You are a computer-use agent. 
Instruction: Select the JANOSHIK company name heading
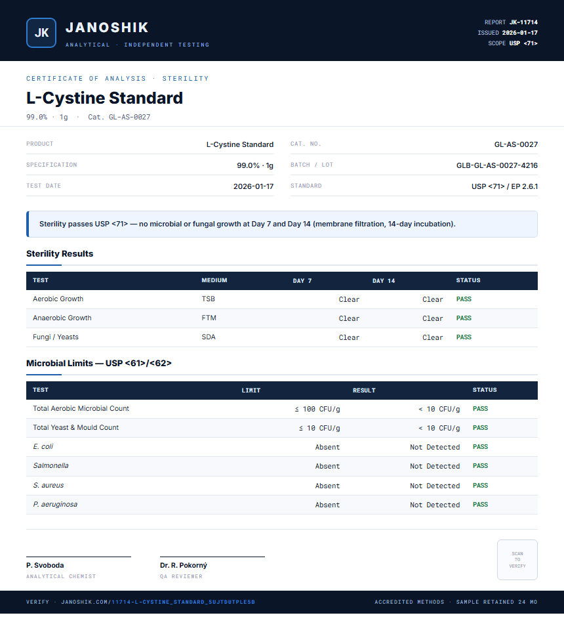[x=107, y=28]
